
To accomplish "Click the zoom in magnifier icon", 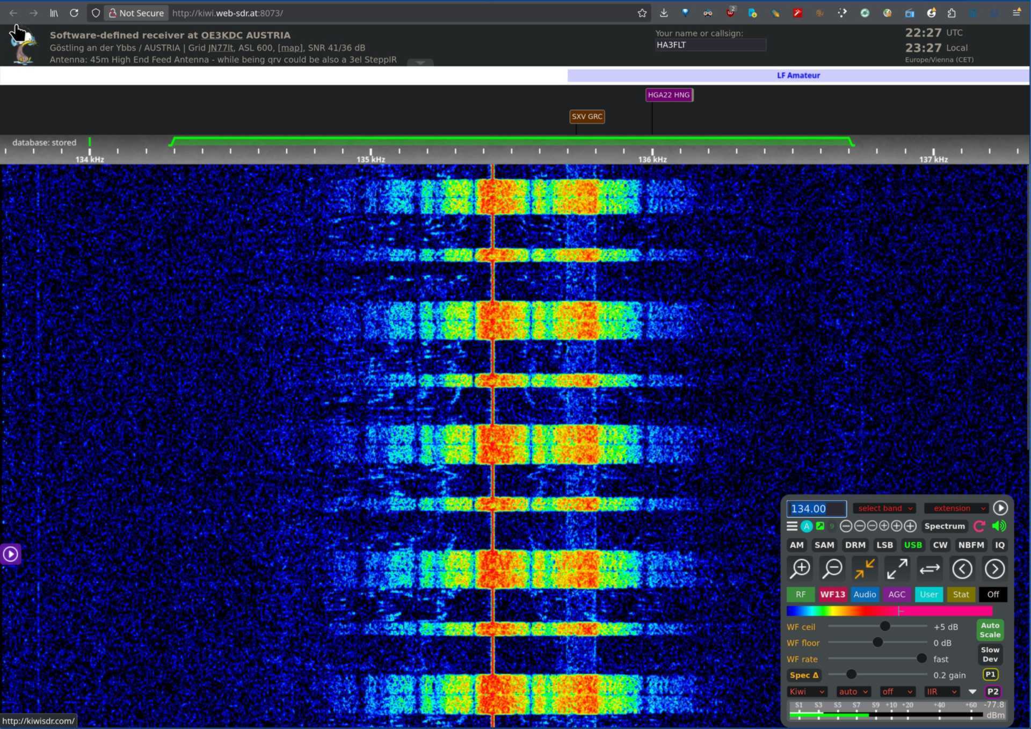I will coord(800,568).
